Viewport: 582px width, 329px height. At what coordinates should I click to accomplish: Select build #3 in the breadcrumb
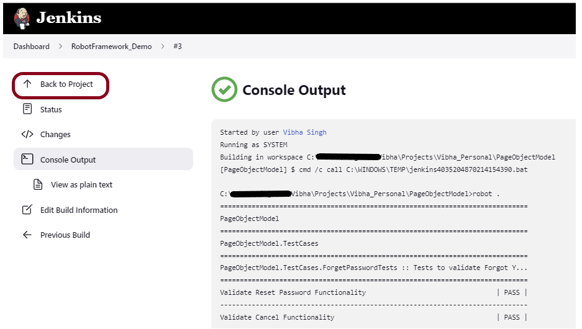(178, 47)
